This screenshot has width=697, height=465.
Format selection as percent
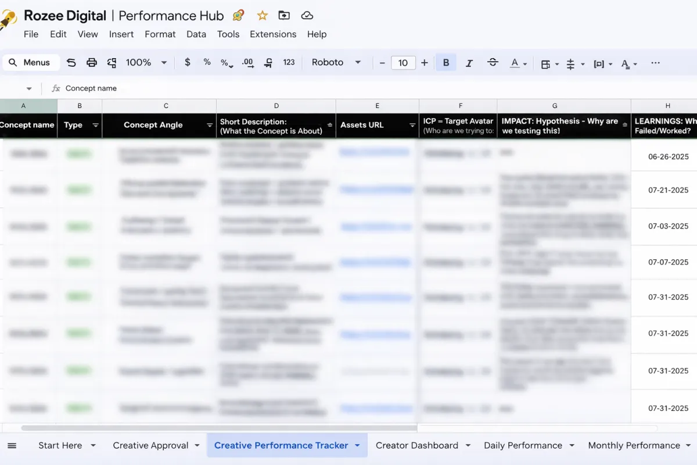tap(207, 62)
